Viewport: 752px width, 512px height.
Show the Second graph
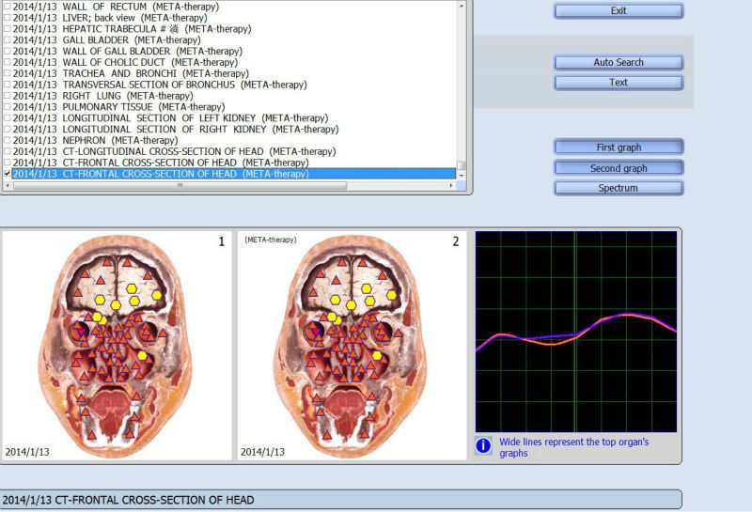tap(619, 168)
